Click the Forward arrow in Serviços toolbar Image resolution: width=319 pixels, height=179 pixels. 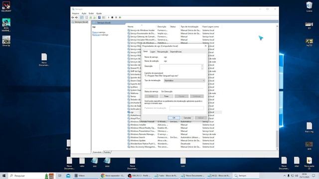click(x=76, y=17)
